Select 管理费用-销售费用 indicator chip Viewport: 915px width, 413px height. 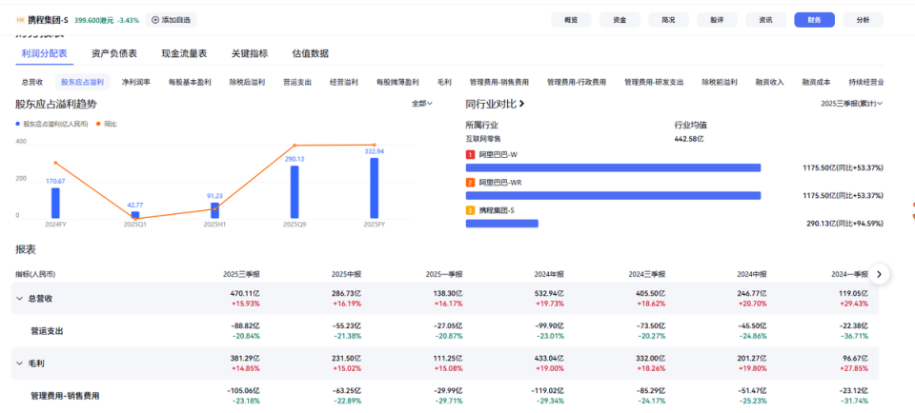(x=498, y=82)
